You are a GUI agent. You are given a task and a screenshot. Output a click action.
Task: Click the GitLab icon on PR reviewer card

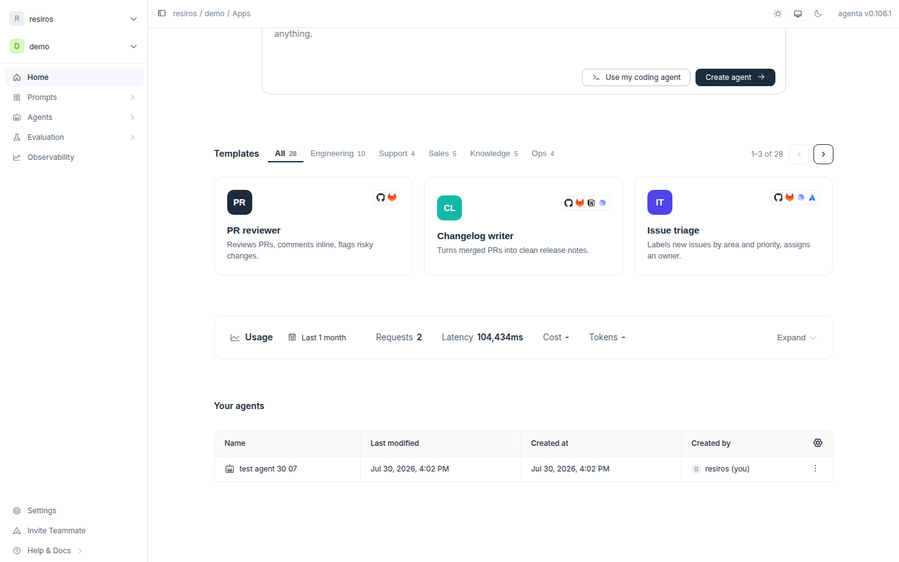(x=392, y=197)
